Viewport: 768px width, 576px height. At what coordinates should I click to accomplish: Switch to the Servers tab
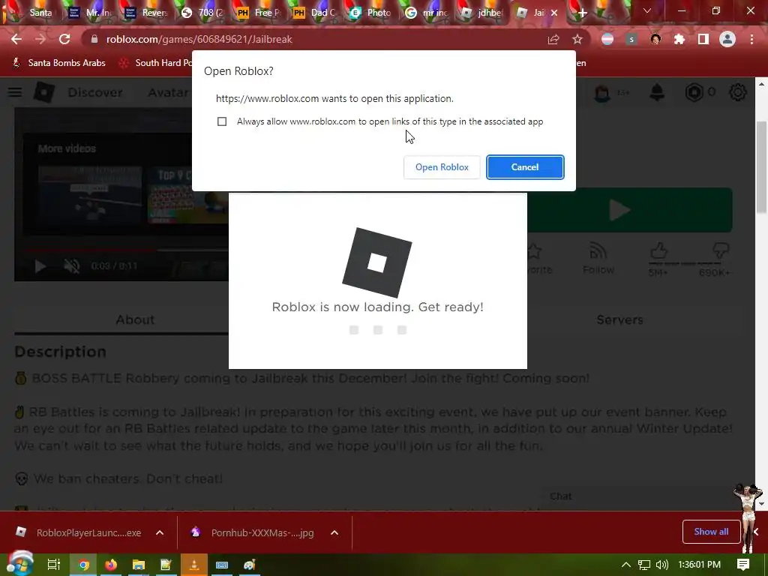(x=619, y=319)
